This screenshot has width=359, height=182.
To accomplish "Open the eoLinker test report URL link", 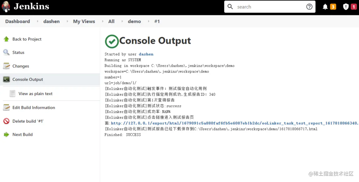I will click(x=234, y=123).
